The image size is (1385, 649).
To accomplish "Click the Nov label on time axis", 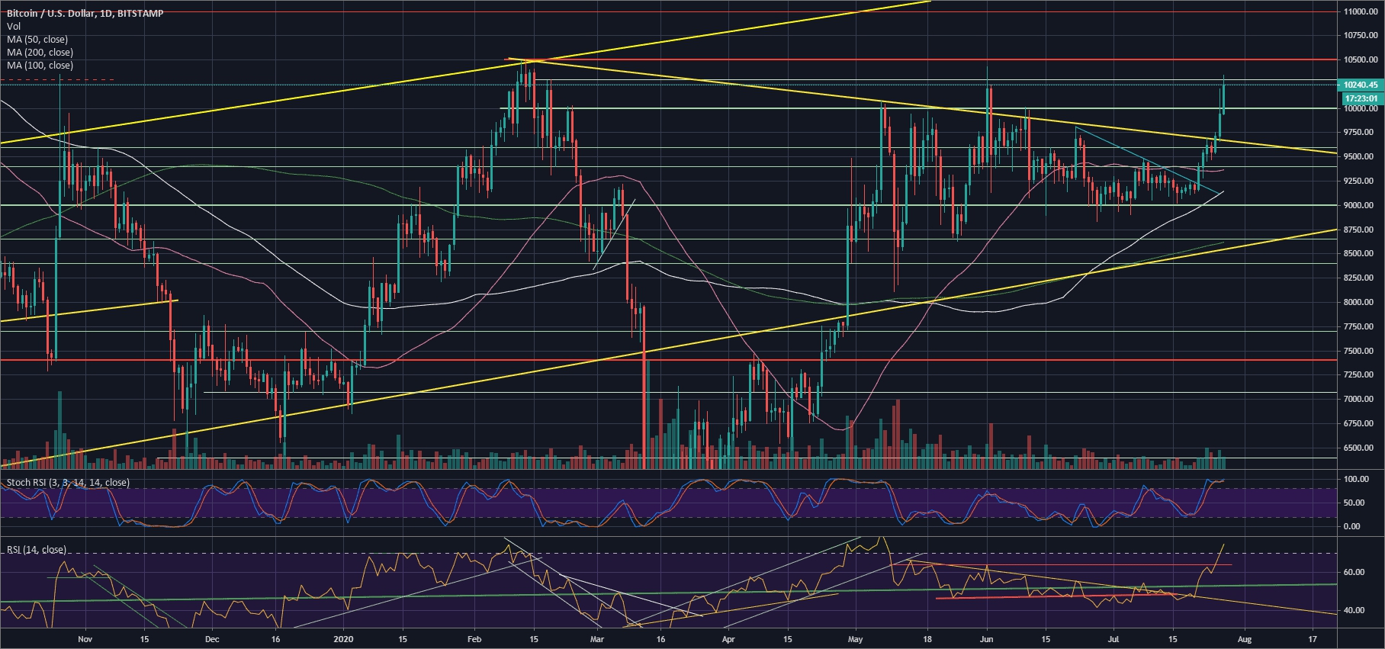I will (85, 639).
